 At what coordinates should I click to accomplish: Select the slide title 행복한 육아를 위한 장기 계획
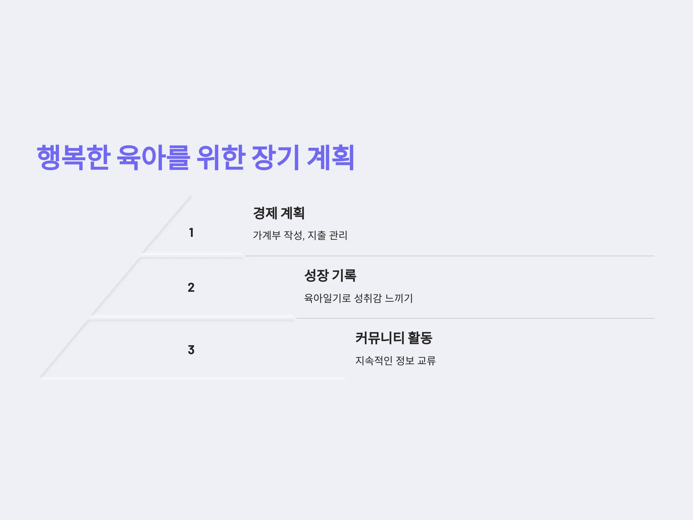coord(195,158)
